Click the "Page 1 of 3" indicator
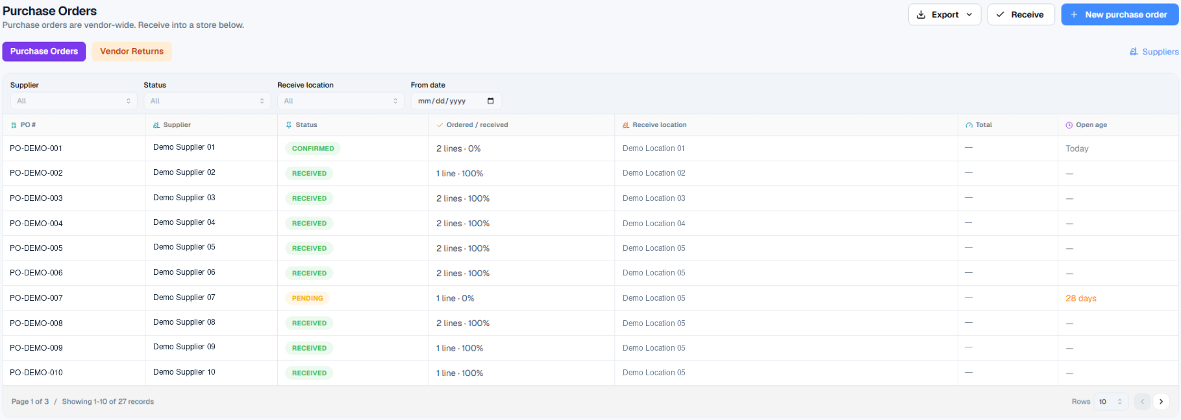Viewport: 1181px width, 420px height. coord(30,402)
